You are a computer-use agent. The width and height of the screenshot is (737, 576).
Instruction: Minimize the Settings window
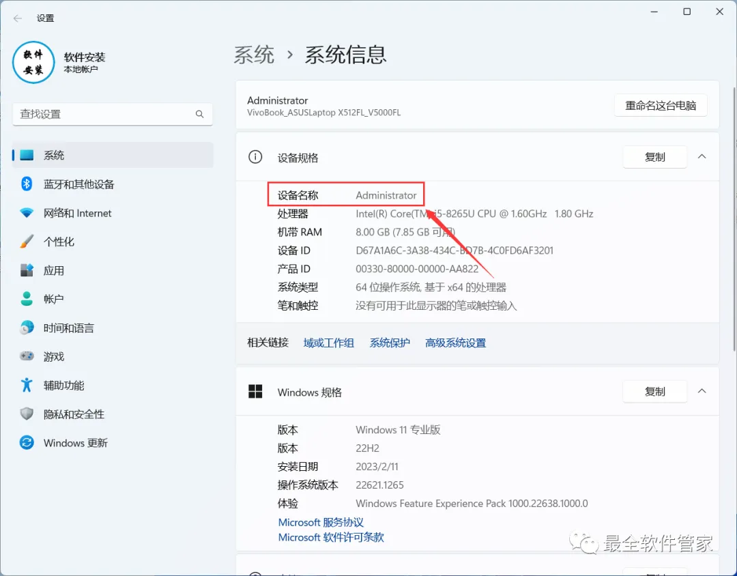pyautogui.click(x=654, y=12)
